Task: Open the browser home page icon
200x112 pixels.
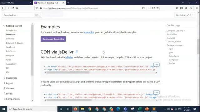Action: click(17, 8)
